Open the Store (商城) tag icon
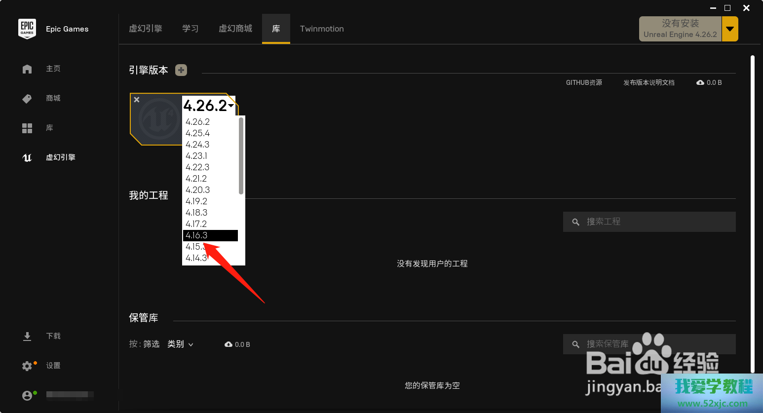The image size is (763, 413). (27, 99)
